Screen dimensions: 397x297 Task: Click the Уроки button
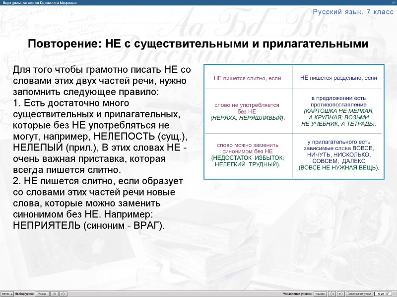coord(41,293)
